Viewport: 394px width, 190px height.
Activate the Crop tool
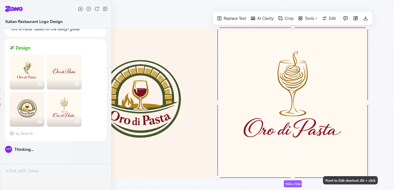(286, 18)
